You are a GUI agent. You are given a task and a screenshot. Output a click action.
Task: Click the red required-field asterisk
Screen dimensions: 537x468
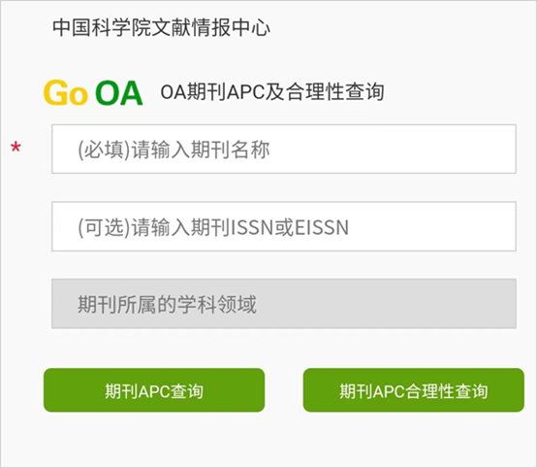[16, 148]
